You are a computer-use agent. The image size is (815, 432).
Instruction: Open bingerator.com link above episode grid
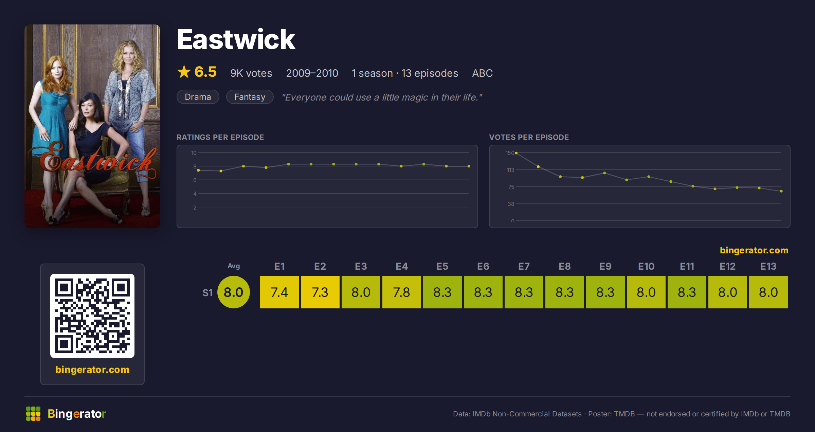click(x=754, y=250)
